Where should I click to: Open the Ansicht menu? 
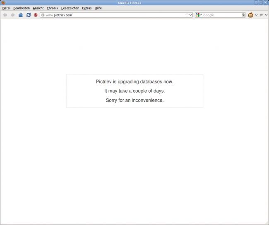[38, 8]
